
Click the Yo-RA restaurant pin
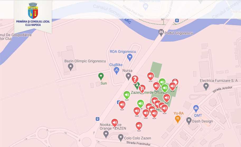[178, 119]
